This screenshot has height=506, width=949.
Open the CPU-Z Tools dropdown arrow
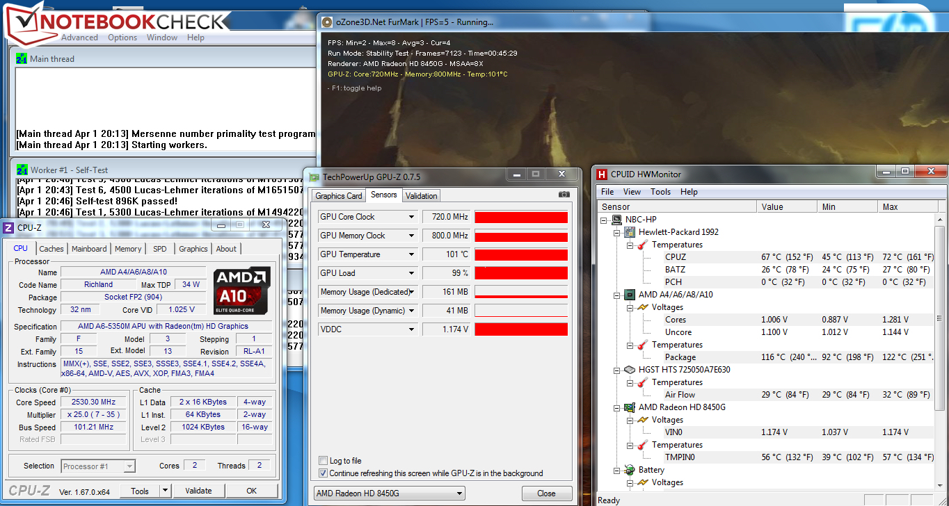click(166, 491)
